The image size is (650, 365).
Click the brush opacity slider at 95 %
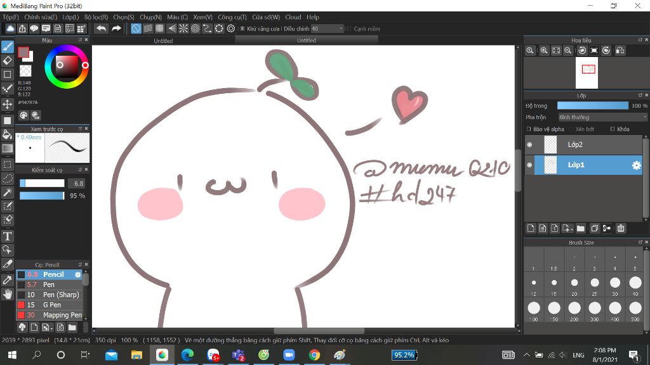click(42, 195)
